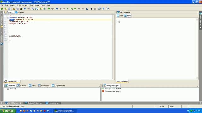The image size is (202, 113).
Task: Toggle the Zend Platform bottom bar button
Action: [13, 103]
